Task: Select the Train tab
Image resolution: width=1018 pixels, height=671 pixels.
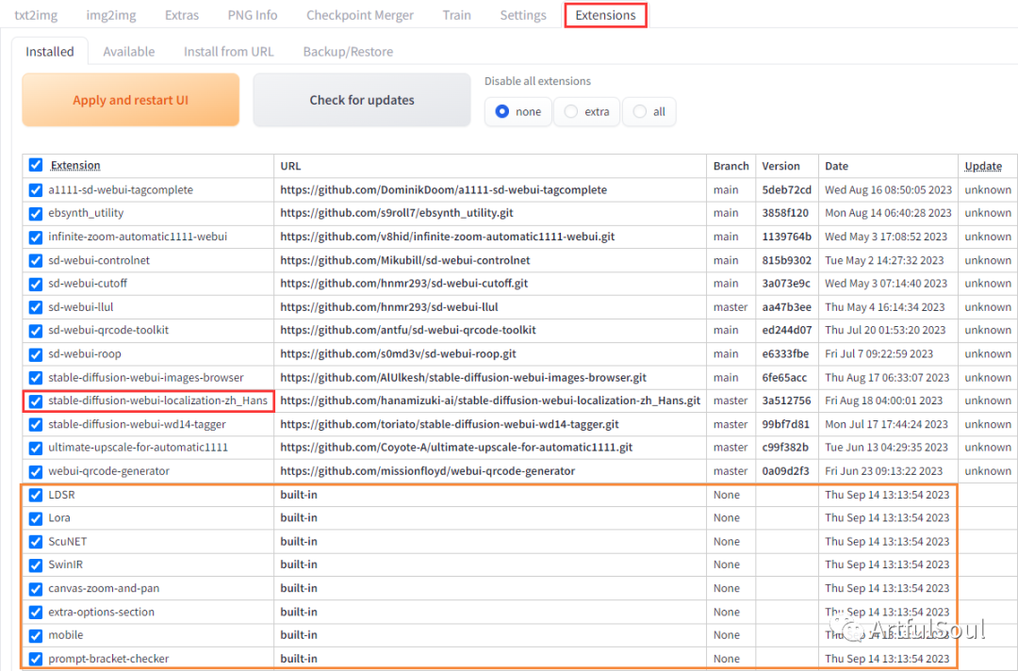Action: [456, 15]
